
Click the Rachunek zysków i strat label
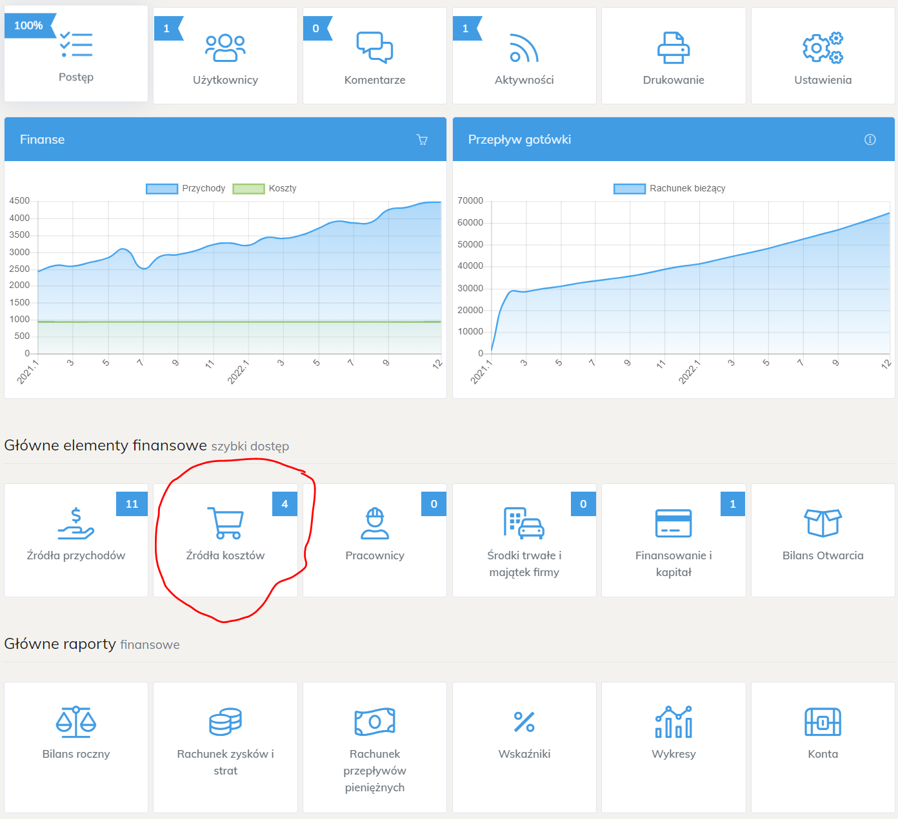click(x=225, y=762)
